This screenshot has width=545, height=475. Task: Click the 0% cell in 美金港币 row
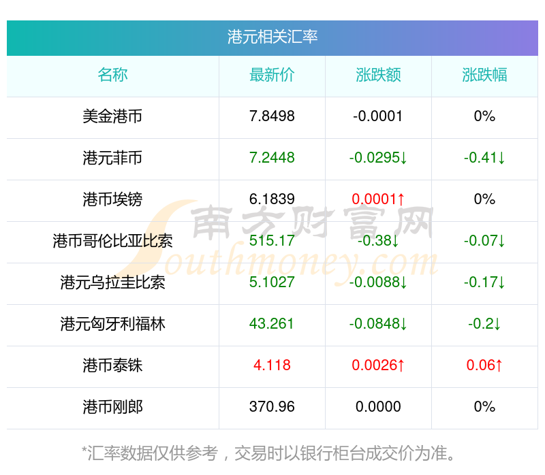coord(484,116)
